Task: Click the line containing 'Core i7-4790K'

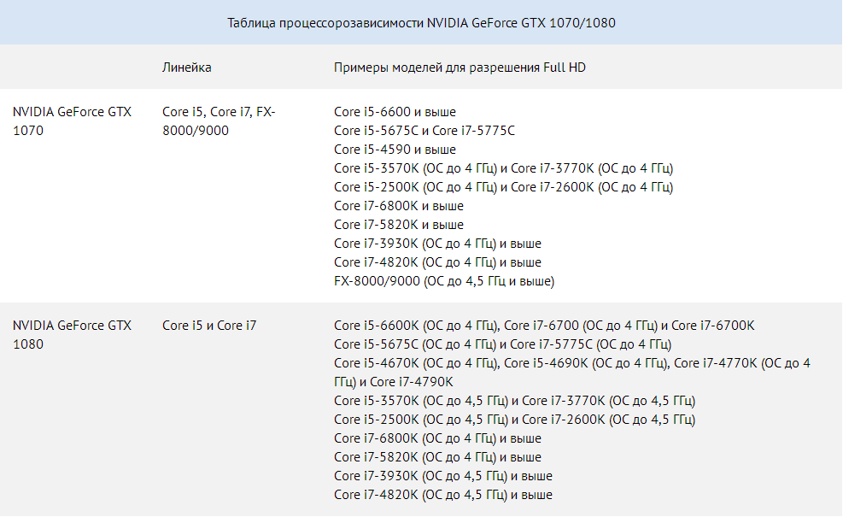Action: point(572,373)
